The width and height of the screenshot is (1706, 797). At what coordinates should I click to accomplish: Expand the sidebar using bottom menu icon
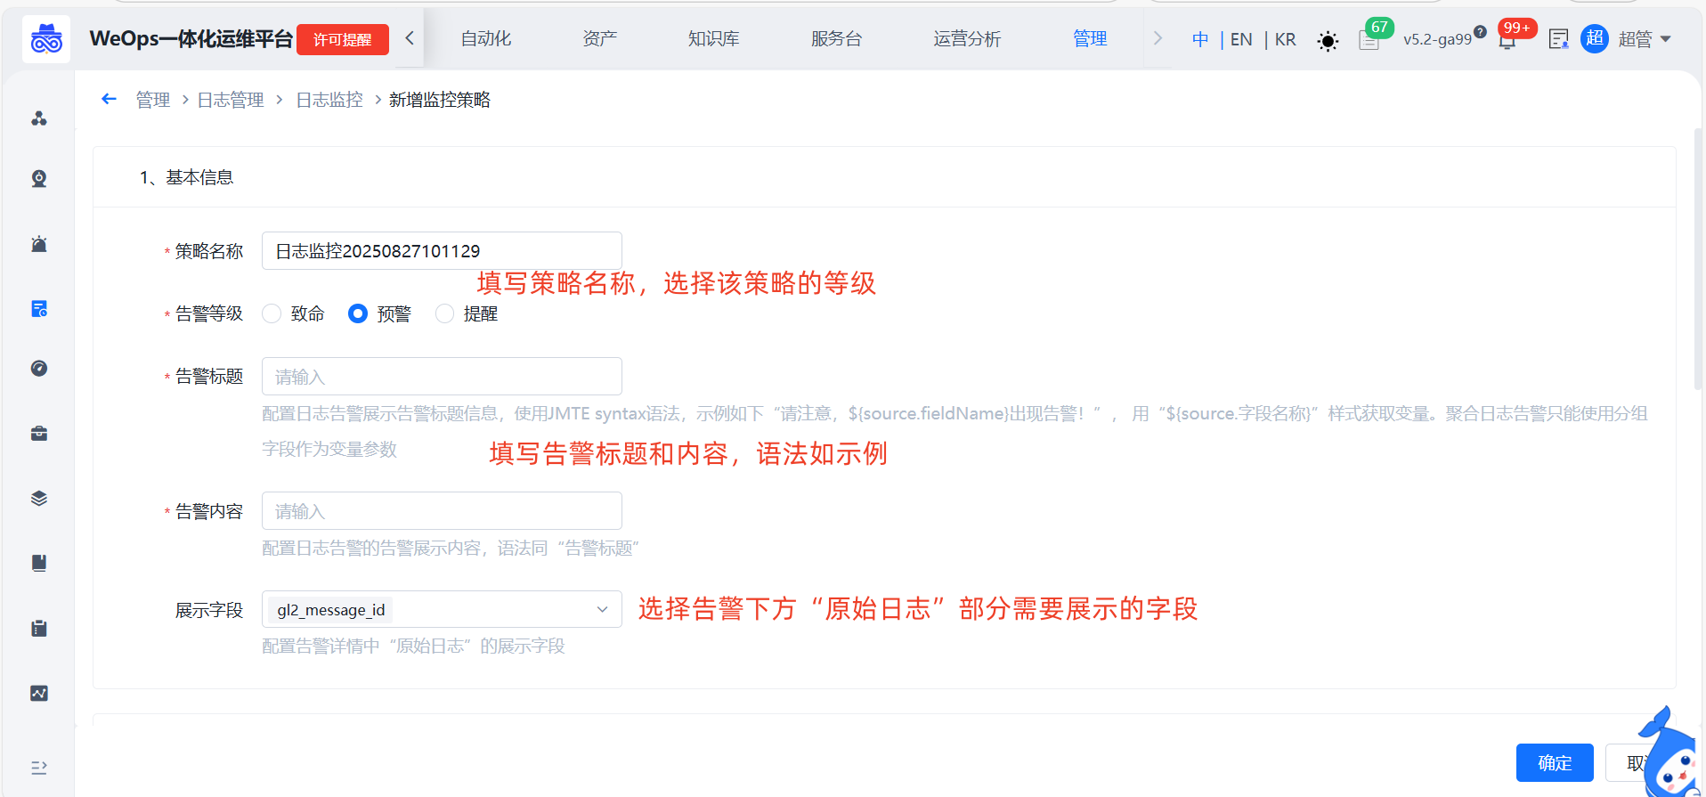tap(39, 768)
